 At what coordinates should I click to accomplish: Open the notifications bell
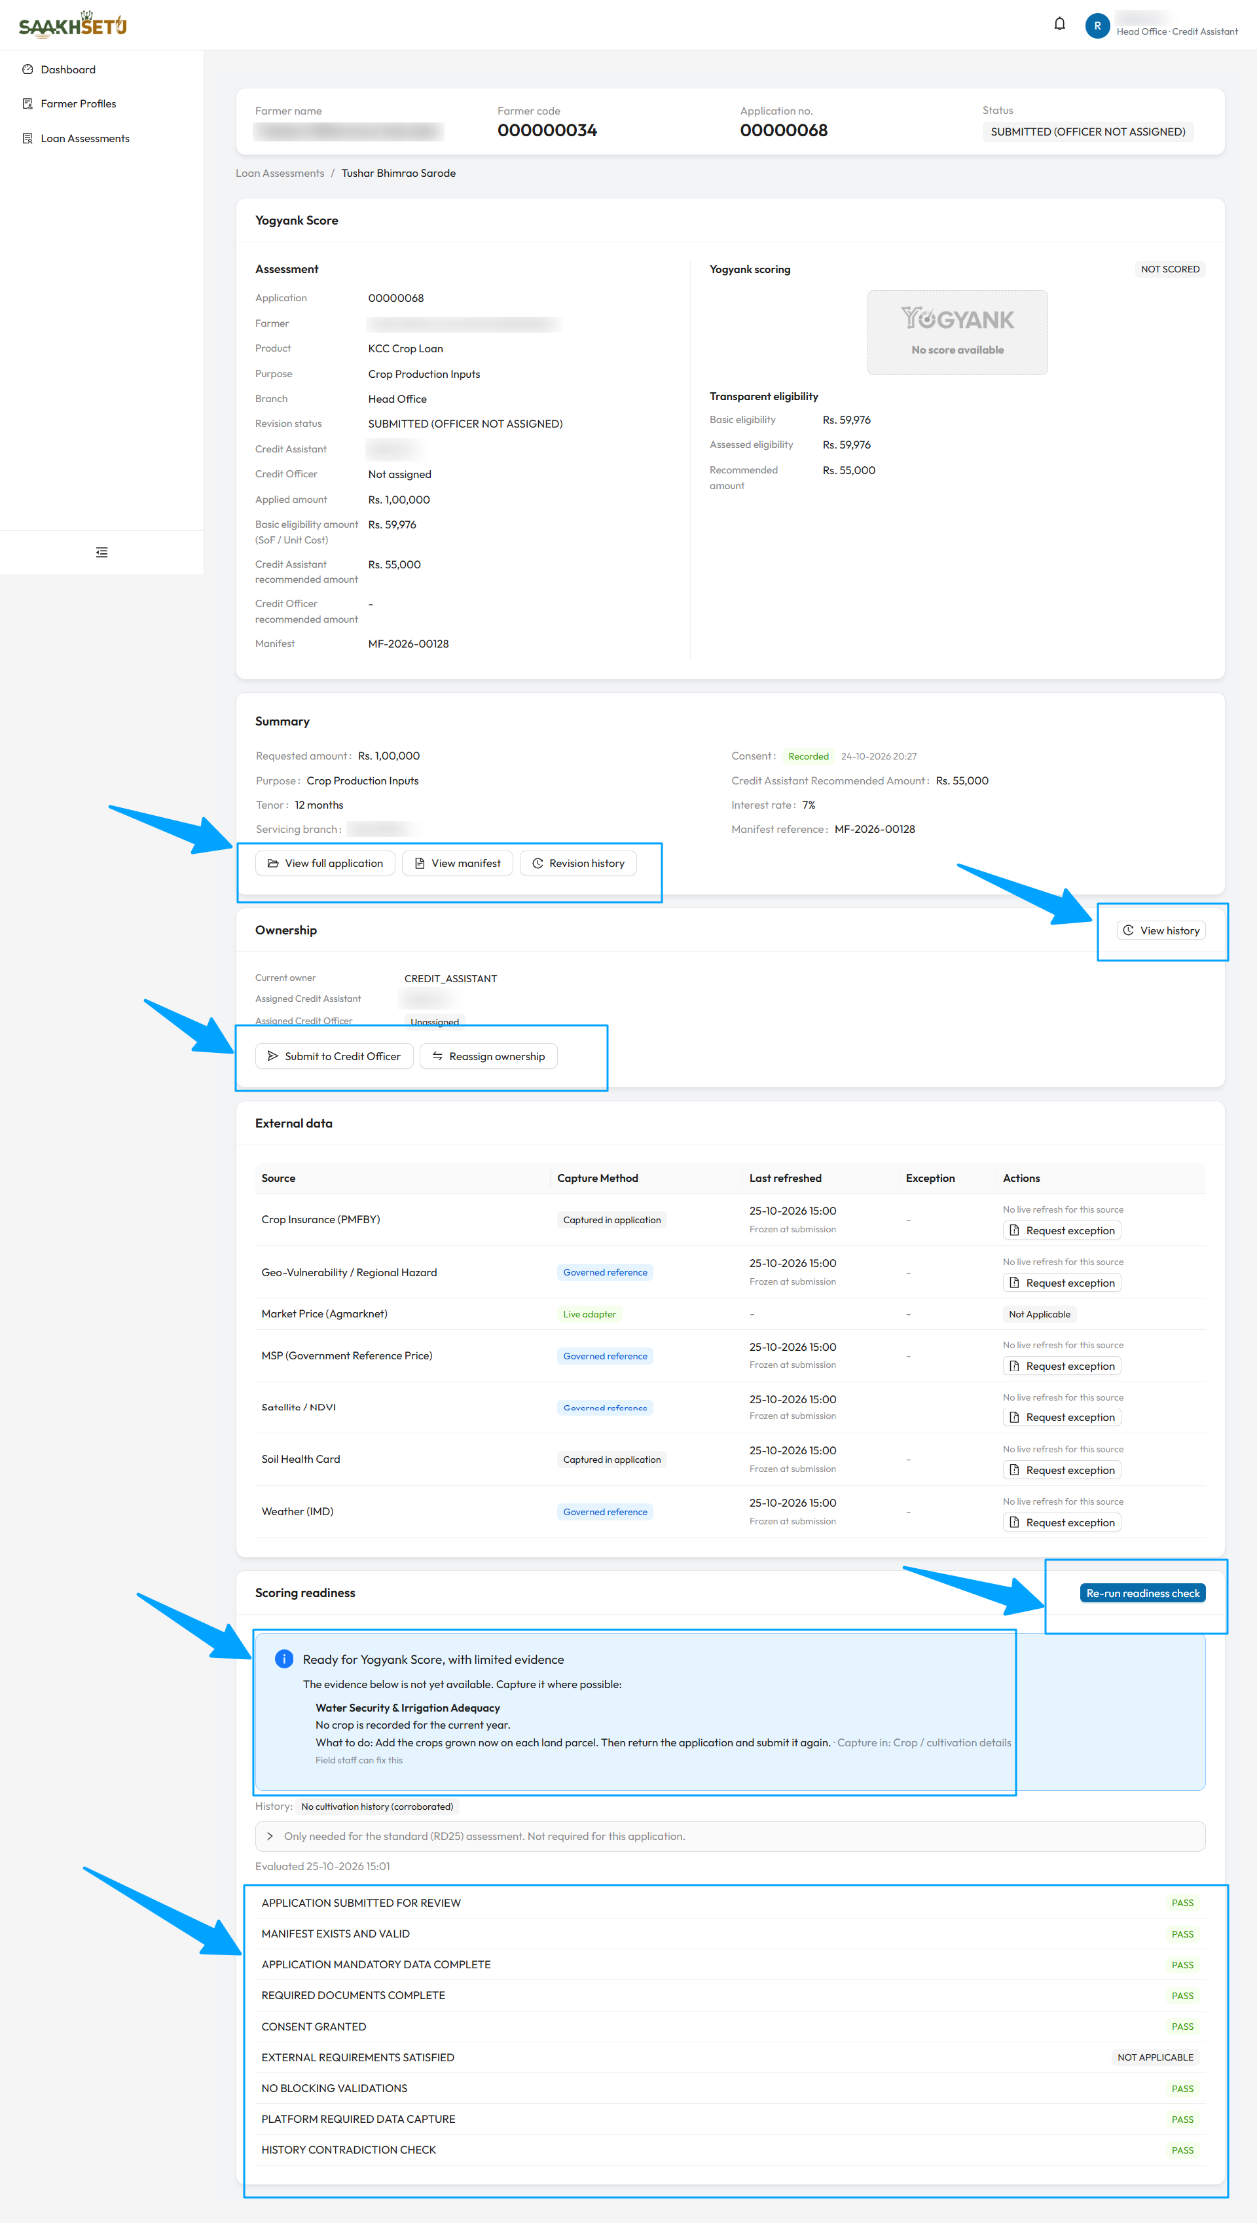tap(1059, 24)
